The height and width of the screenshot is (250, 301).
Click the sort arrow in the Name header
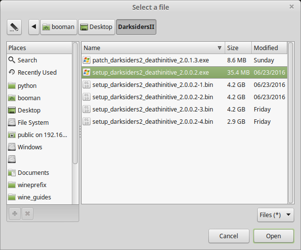coord(219,48)
